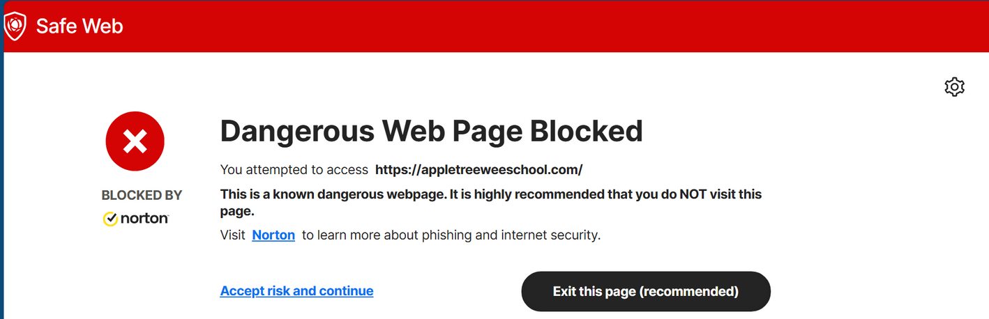Image resolution: width=989 pixels, height=319 pixels.
Task: Click the BLOCKED BY label
Action: click(x=142, y=195)
